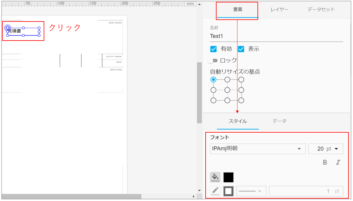
Task: Switch to the データセット tab
Action: [321, 9]
